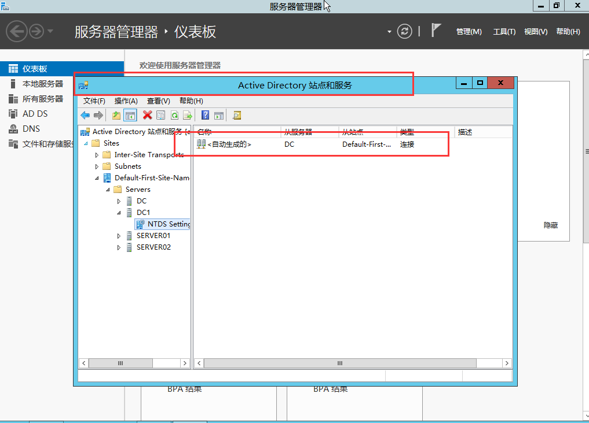Click the blue Back arrow in AD Sites toolbar
Screen dimensions: 589x423
click(x=85, y=116)
